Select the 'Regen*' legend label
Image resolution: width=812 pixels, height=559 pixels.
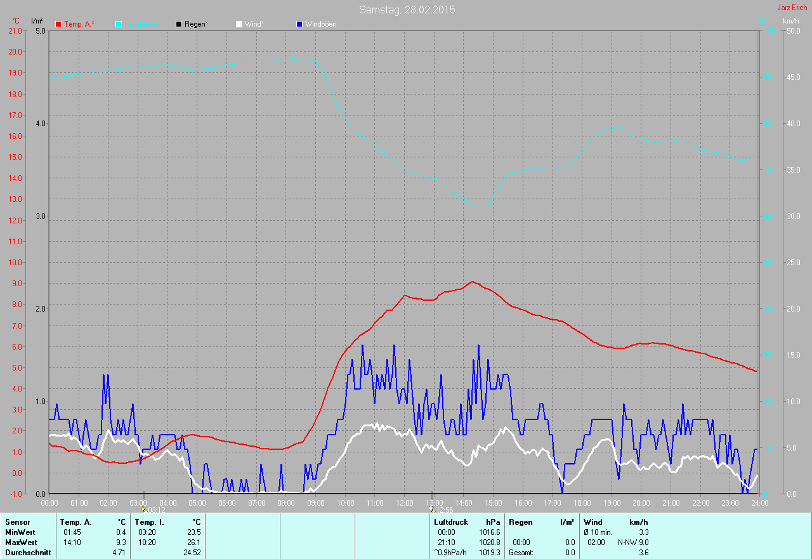197,24
